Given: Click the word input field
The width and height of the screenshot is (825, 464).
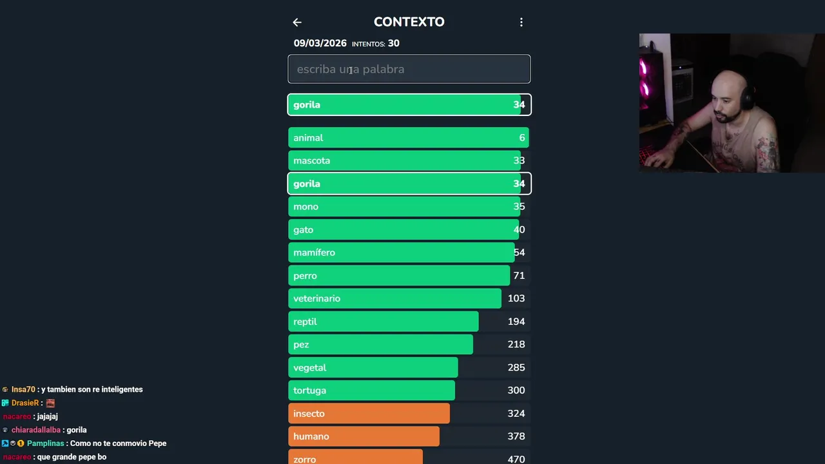Looking at the screenshot, I should tap(409, 69).
